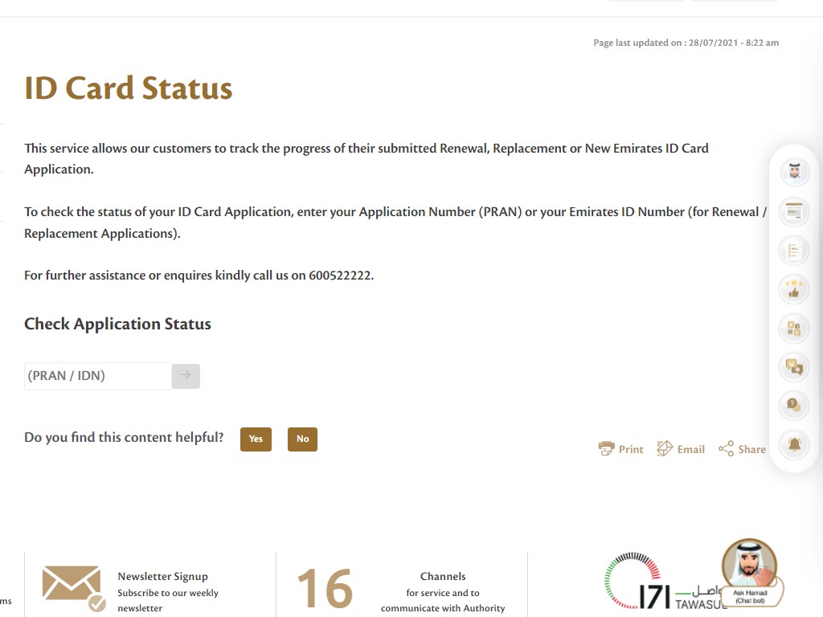
Task: Open the FAQ question mark icon
Action: tap(794, 406)
